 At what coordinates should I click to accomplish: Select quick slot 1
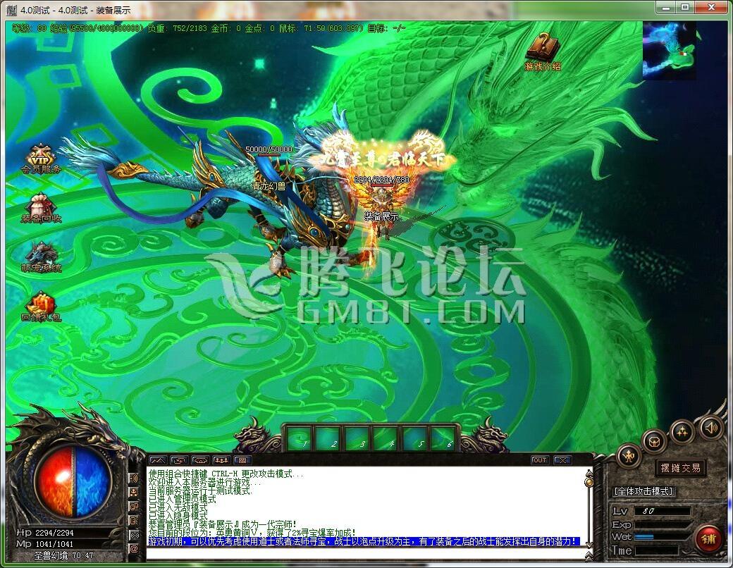pos(299,439)
